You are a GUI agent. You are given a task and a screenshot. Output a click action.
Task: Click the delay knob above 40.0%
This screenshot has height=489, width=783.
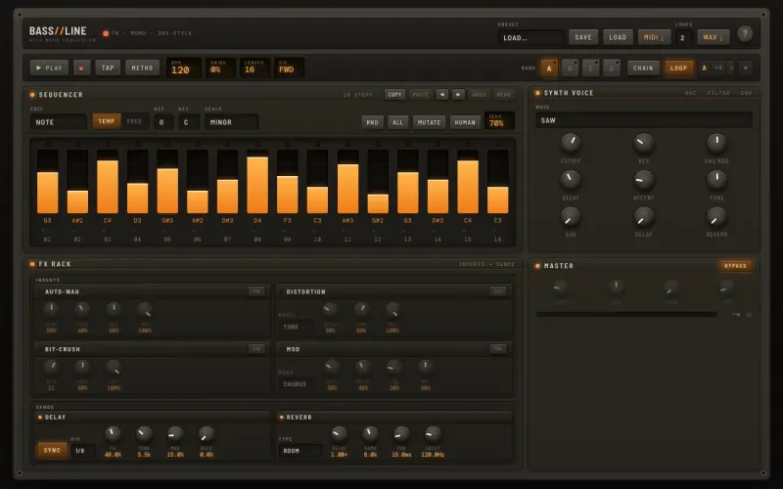[x=113, y=434]
